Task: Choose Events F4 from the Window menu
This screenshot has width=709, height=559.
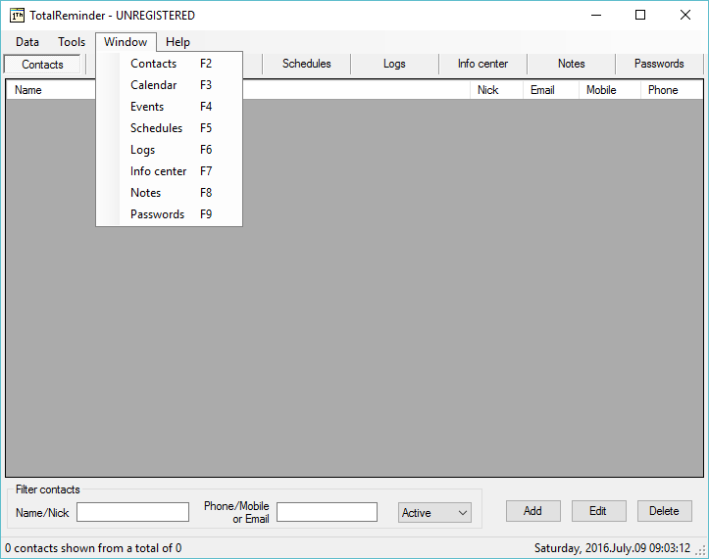Action: pos(169,107)
